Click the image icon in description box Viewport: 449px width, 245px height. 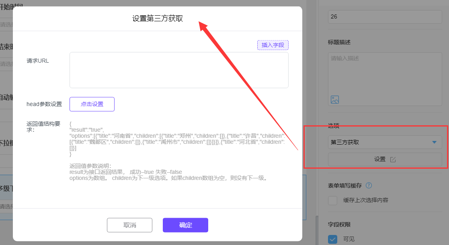335,100
